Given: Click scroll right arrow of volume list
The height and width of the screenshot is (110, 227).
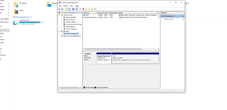Looking at the screenshot, I should pos(159,49).
